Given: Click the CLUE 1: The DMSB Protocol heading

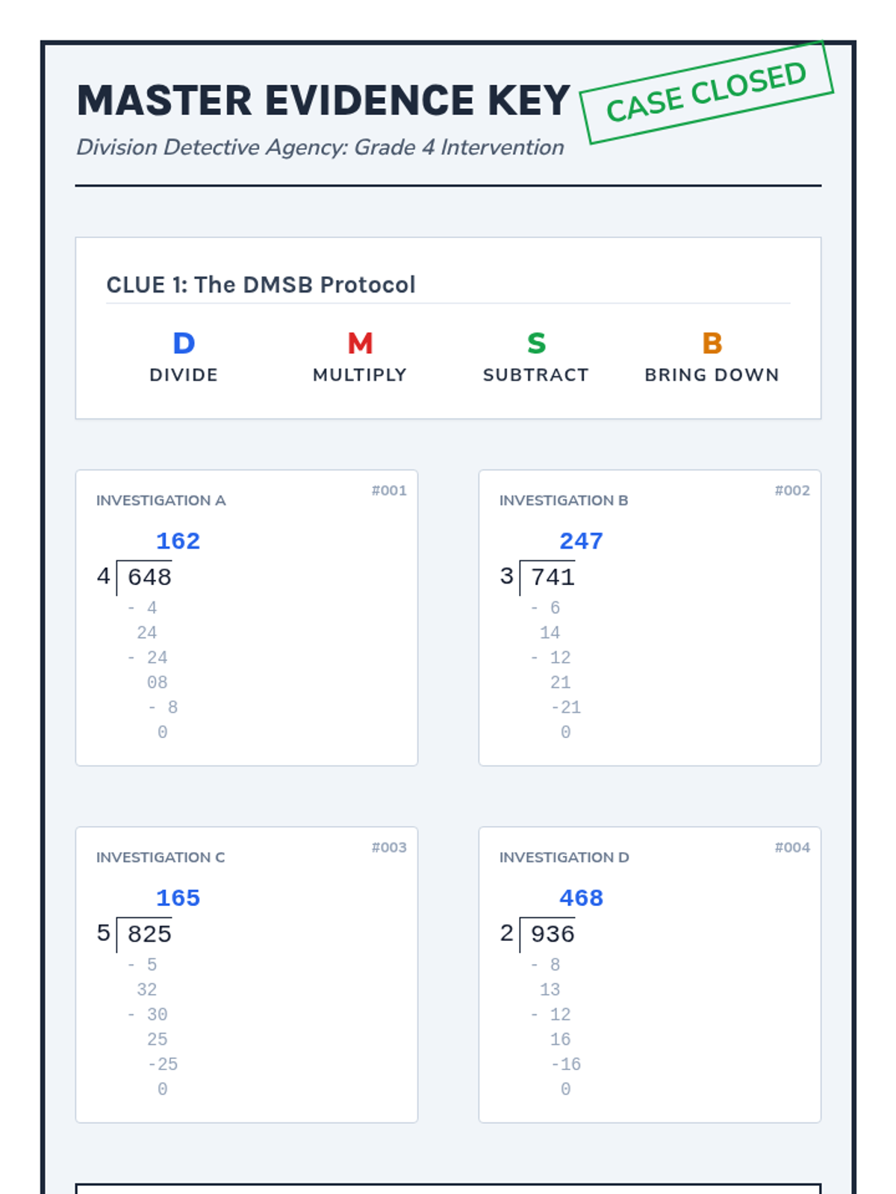Looking at the screenshot, I should 261,285.
